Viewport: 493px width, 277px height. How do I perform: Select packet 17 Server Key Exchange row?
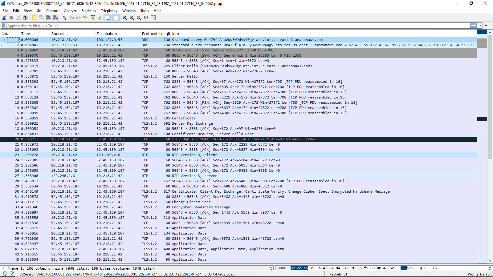pyautogui.click(x=238, y=123)
